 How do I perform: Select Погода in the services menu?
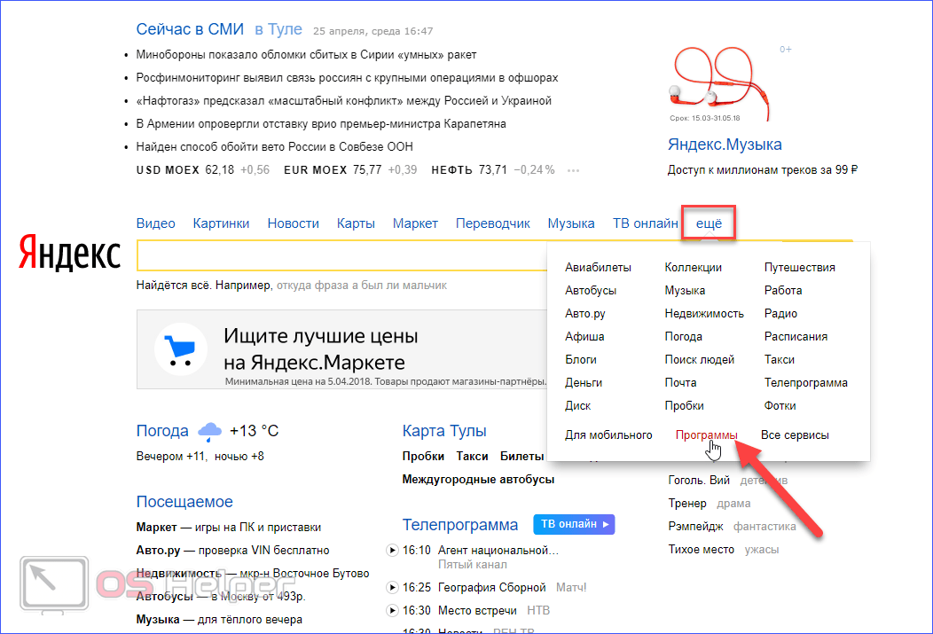[x=683, y=337]
